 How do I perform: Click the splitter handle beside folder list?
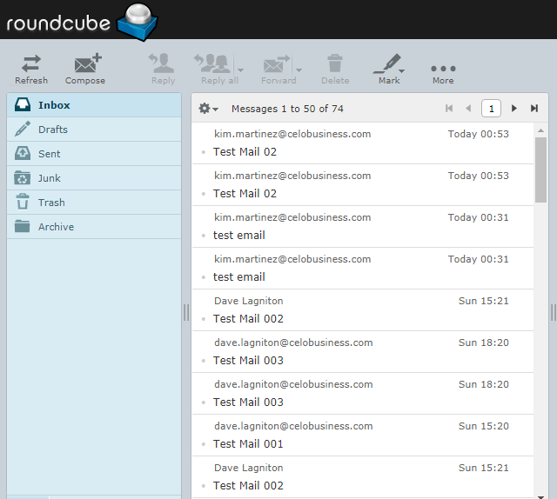point(186,313)
